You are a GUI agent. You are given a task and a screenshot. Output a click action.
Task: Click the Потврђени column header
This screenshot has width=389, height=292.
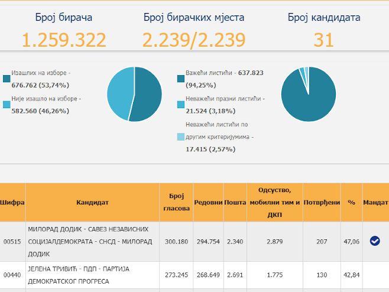322,202
